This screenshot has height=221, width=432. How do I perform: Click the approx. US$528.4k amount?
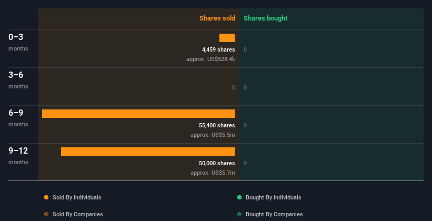(210, 59)
